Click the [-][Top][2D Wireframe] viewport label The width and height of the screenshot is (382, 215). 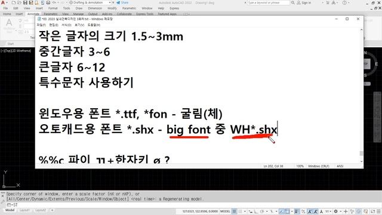click(16, 51)
